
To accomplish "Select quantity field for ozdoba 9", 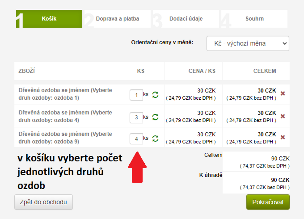I will tap(136, 139).
